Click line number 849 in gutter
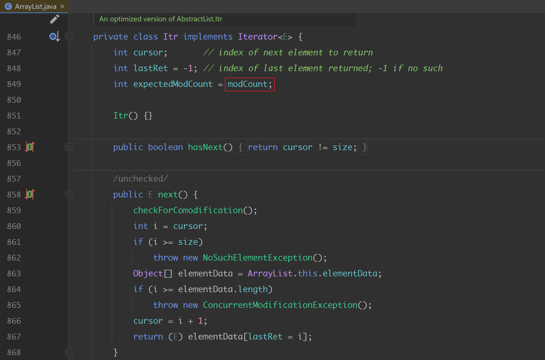 [14, 84]
